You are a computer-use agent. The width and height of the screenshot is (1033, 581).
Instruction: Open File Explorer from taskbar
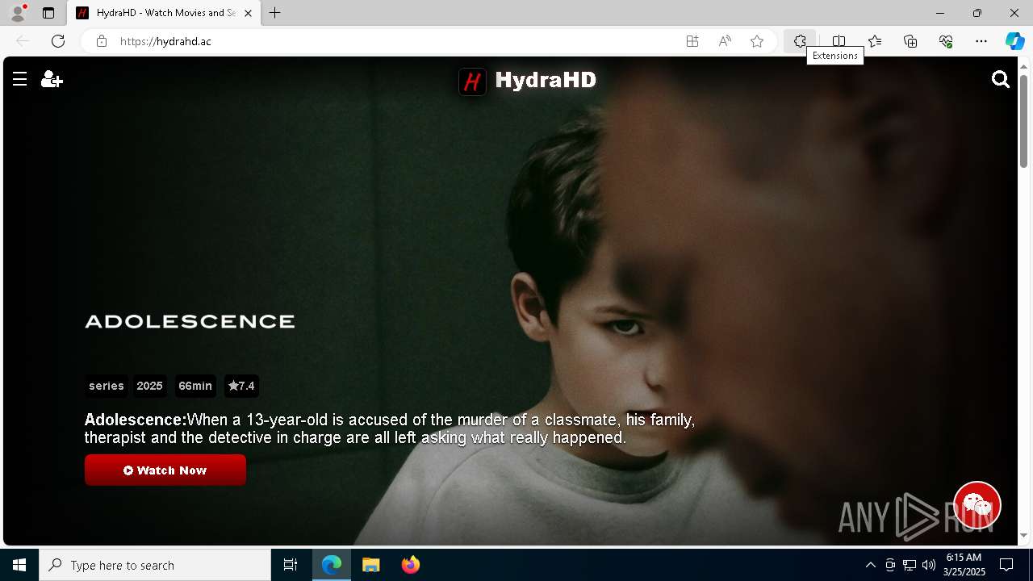click(x=371, y=565)
